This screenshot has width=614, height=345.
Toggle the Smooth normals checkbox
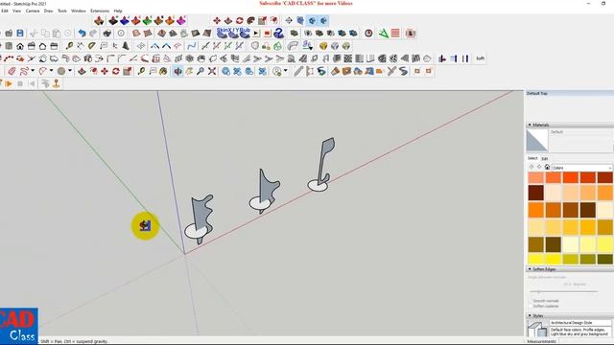pyautogui.click(x=531, y=301)
